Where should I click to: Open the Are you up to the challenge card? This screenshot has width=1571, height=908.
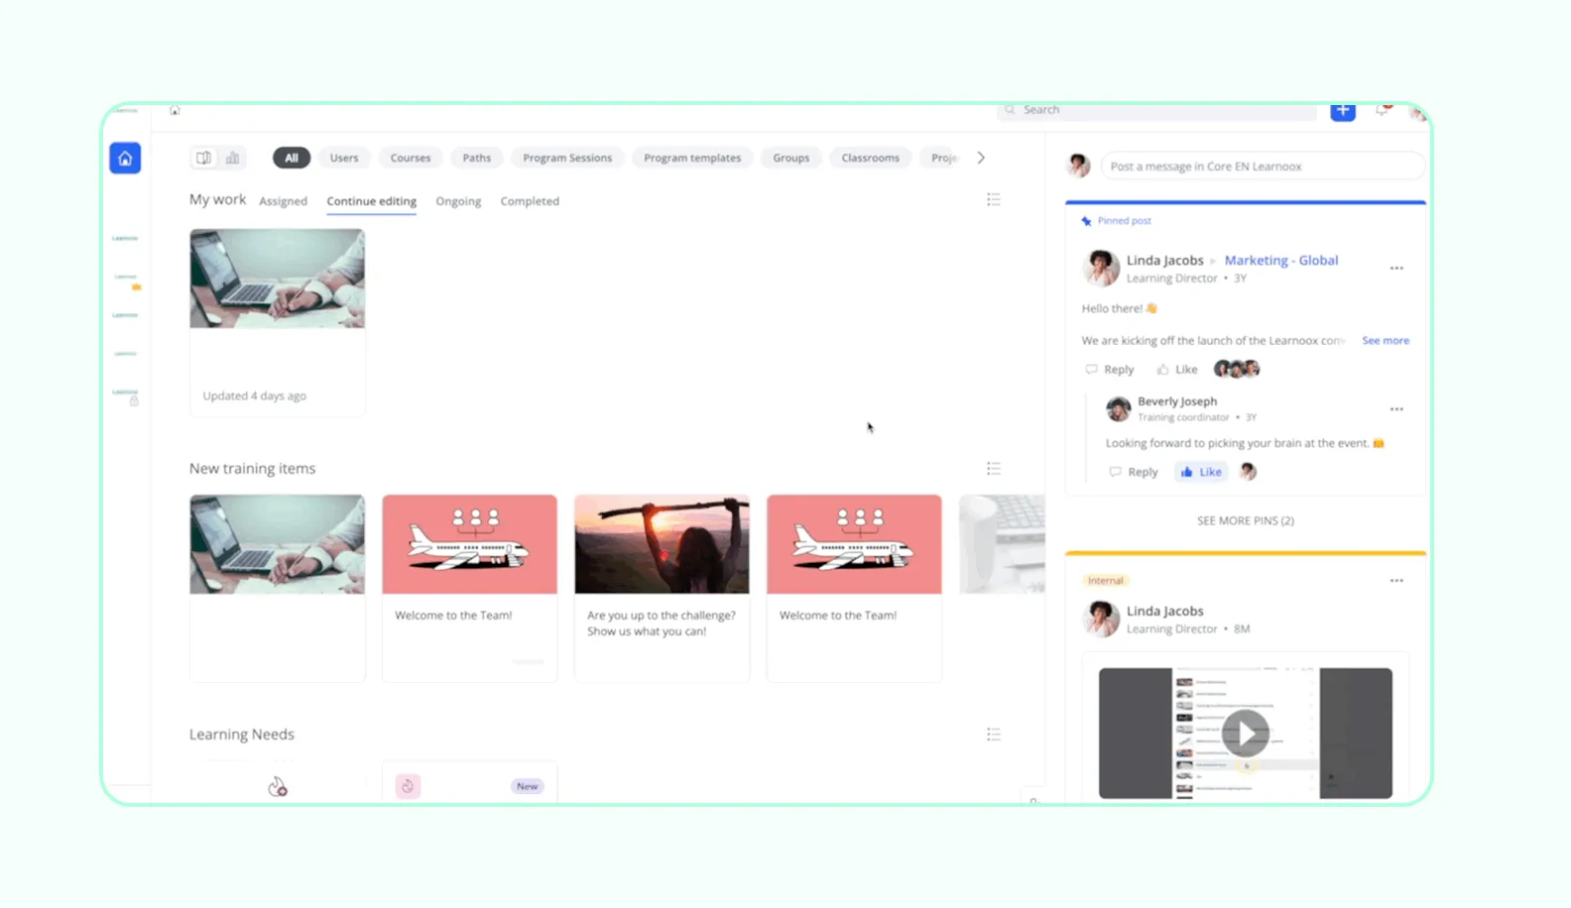663,587
